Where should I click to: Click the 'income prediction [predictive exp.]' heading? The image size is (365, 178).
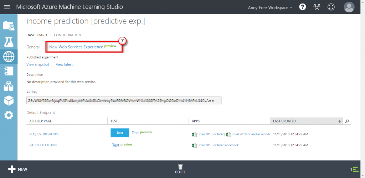(86, 21)
